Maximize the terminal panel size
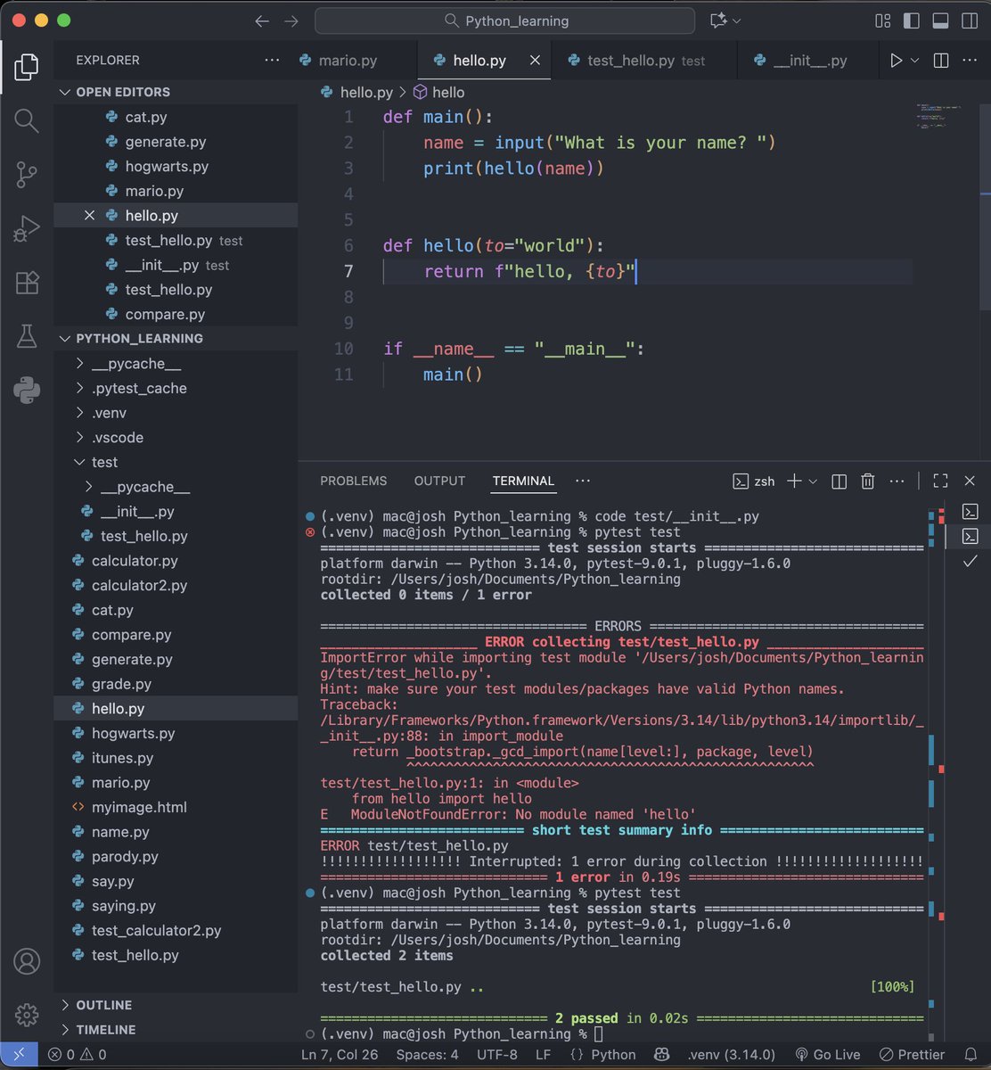 click(x=940, y=481)
